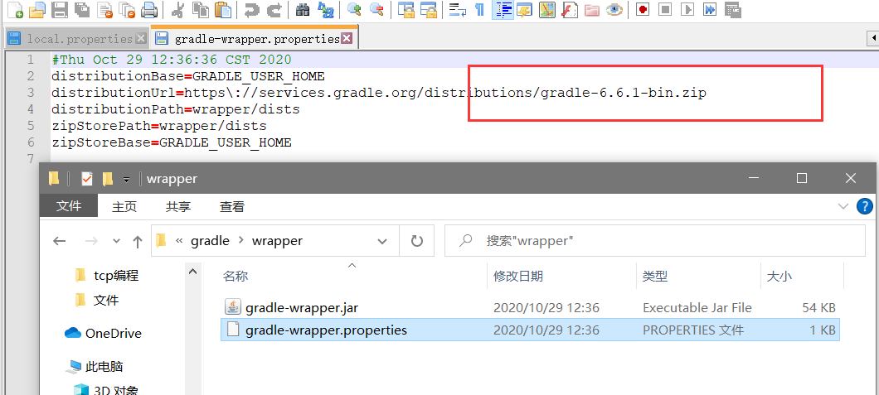Image resolution: width=879 pixels, height=395 pixels.
Task: Run macro multiple times icon
Action: point(711,9)
